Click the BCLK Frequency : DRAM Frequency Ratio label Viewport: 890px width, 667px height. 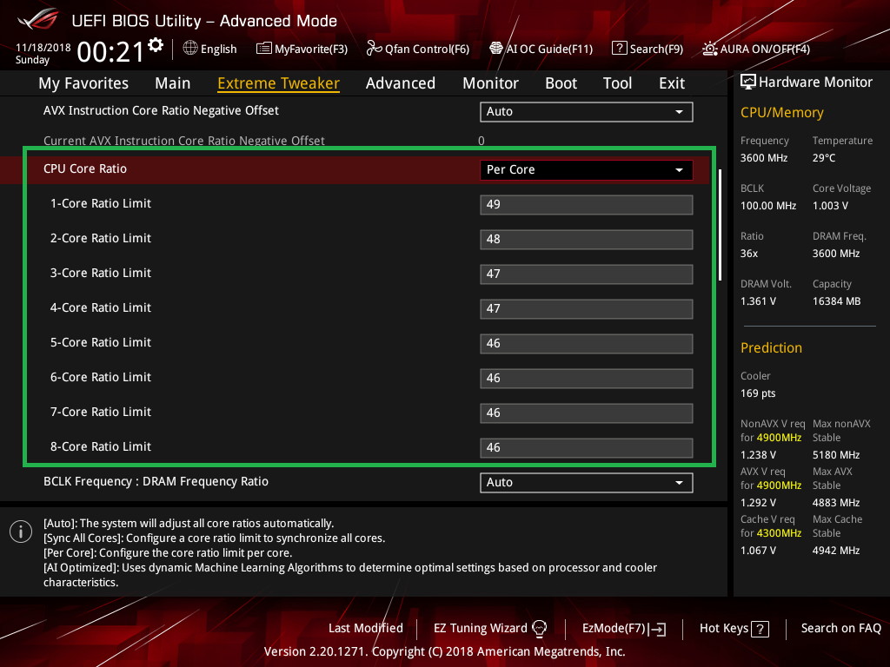point(156,481)
